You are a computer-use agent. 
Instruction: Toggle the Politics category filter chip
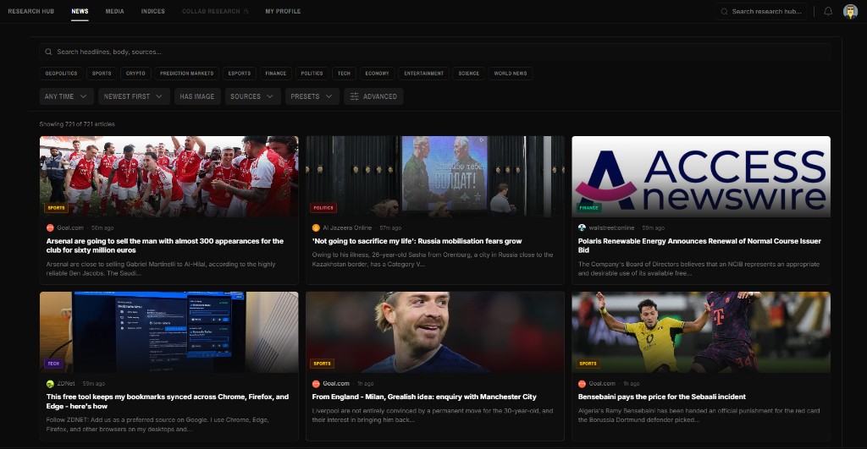pyautogui.click(x=312, y=74)
